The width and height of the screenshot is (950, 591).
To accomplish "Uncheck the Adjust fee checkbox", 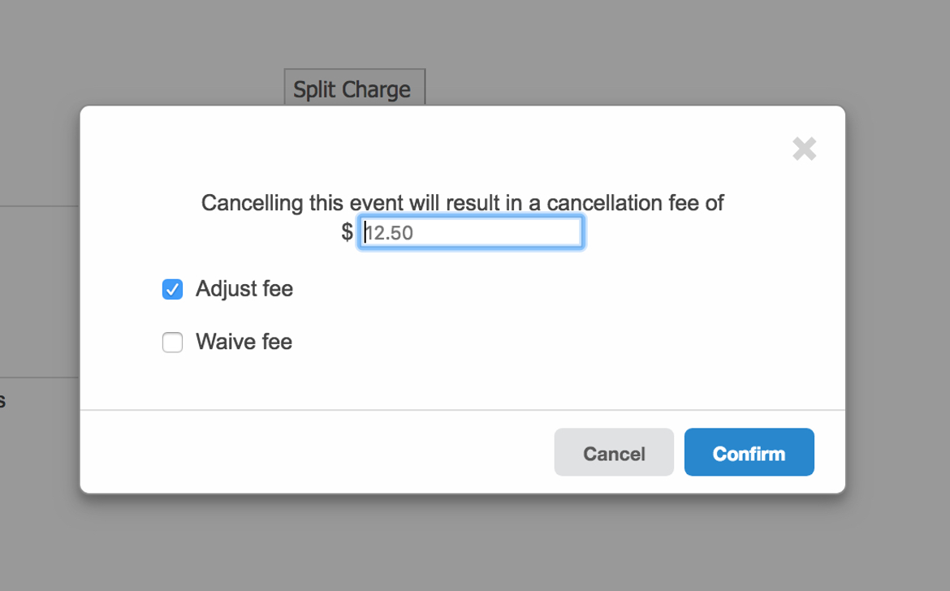I will point(172,289).
